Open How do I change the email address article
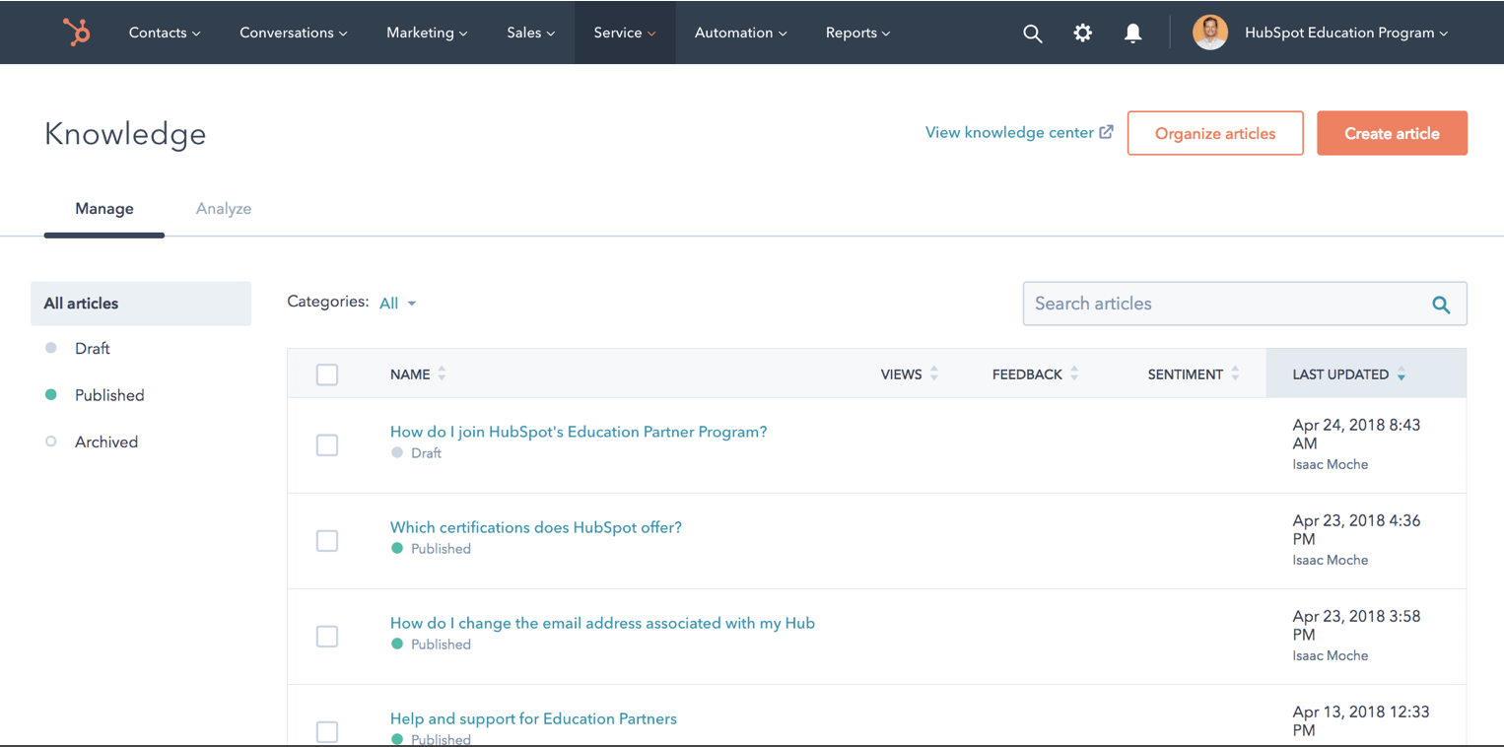The image size is (1504, 747). pyautogui.click(x=602, y=623)
